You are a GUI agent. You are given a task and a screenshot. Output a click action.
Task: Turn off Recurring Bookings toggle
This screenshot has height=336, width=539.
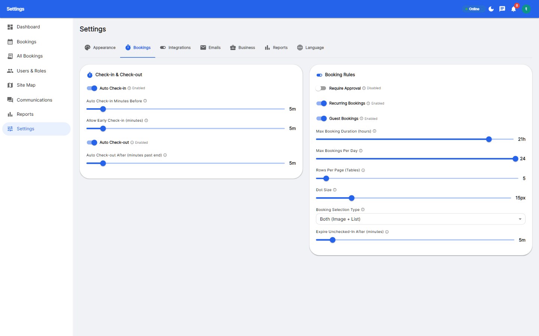click(322, 103)
